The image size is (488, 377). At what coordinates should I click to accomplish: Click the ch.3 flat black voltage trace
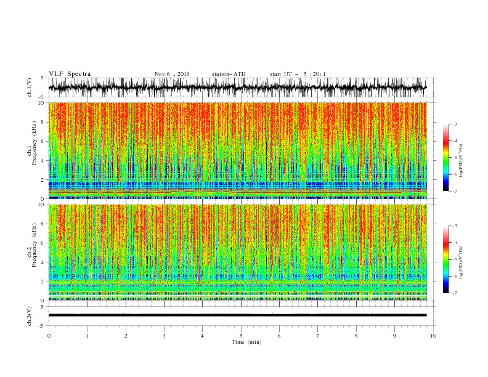(x=237, y=315)
